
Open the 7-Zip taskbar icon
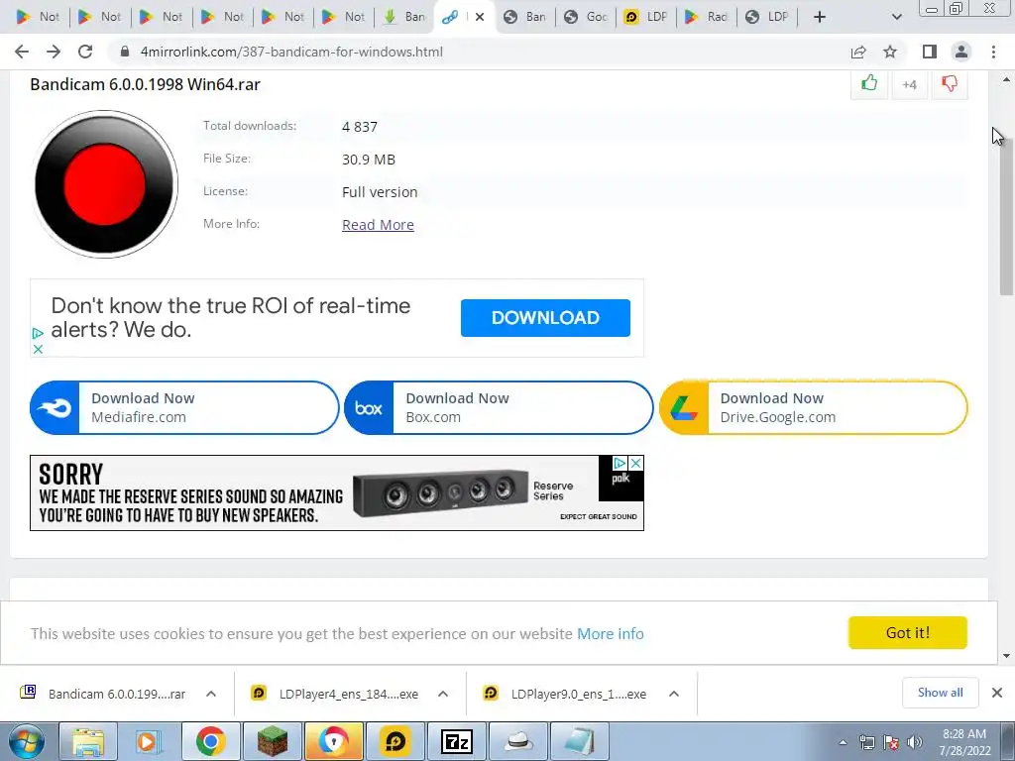click(456, 741)
